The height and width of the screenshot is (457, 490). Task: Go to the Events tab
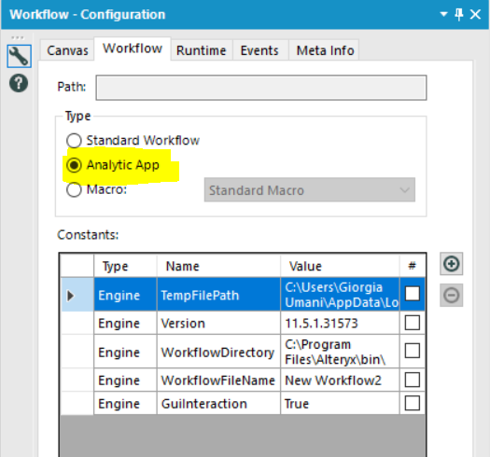pyautogui.click(x=259, y=50)
